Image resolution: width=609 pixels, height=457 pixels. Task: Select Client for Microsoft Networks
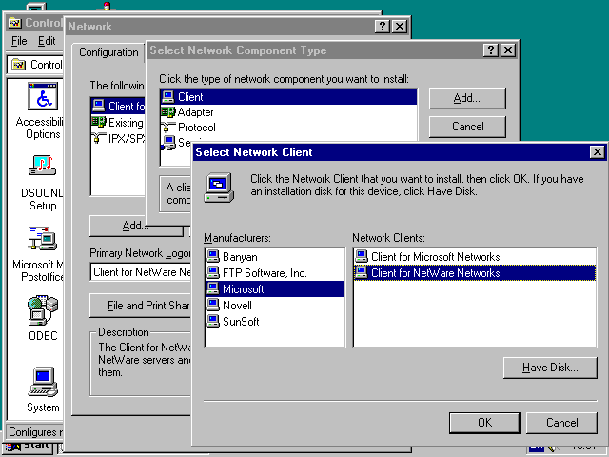tap(435, 257)
